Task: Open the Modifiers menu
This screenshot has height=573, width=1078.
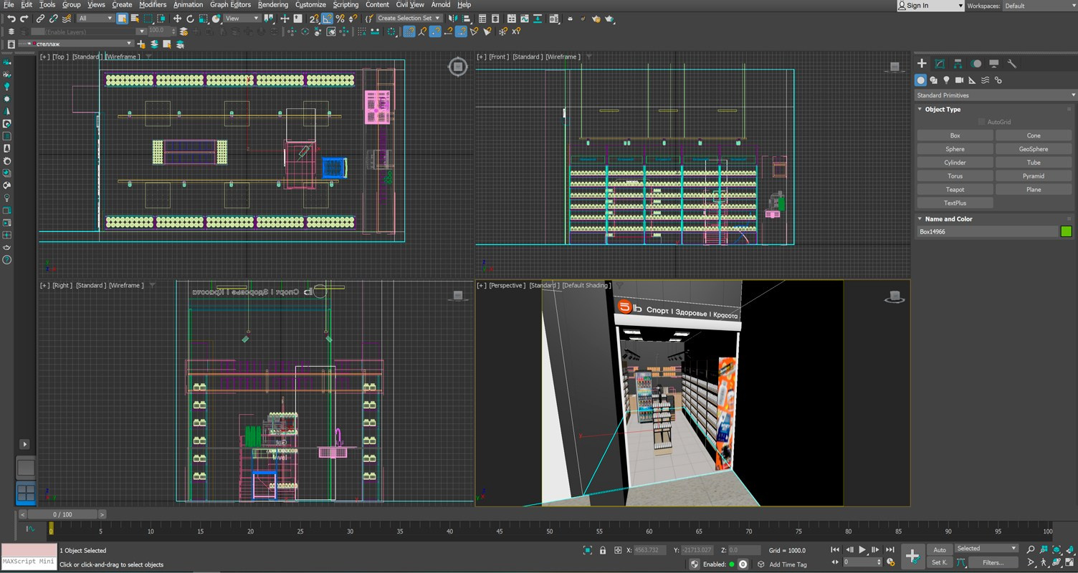Action: tap(153, 4)
